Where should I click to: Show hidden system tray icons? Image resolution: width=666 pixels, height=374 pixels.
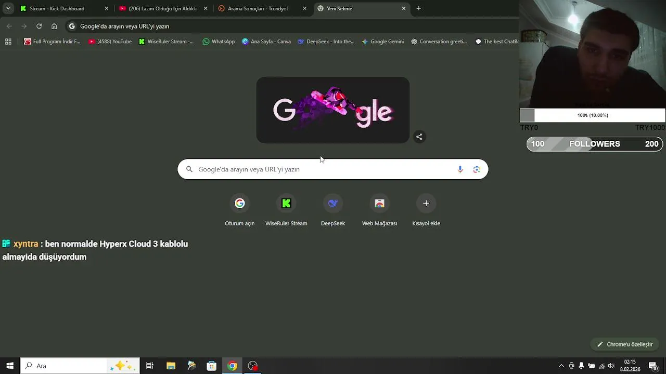[561, 366]
